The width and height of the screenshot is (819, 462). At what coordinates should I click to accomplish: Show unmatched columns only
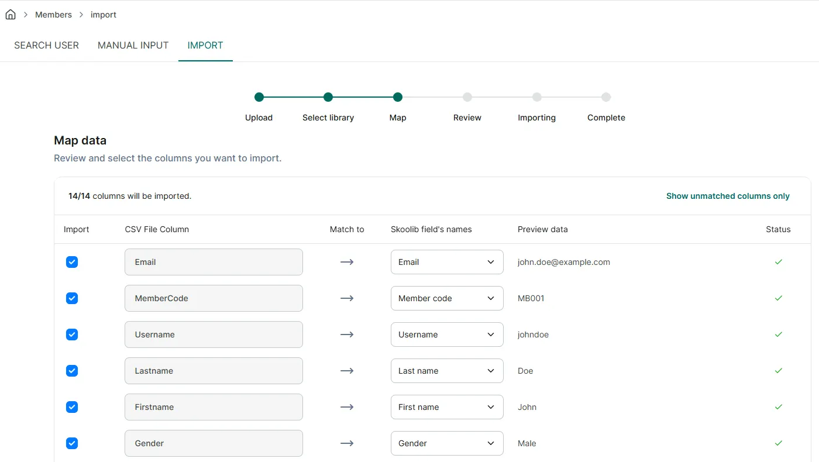728,196
